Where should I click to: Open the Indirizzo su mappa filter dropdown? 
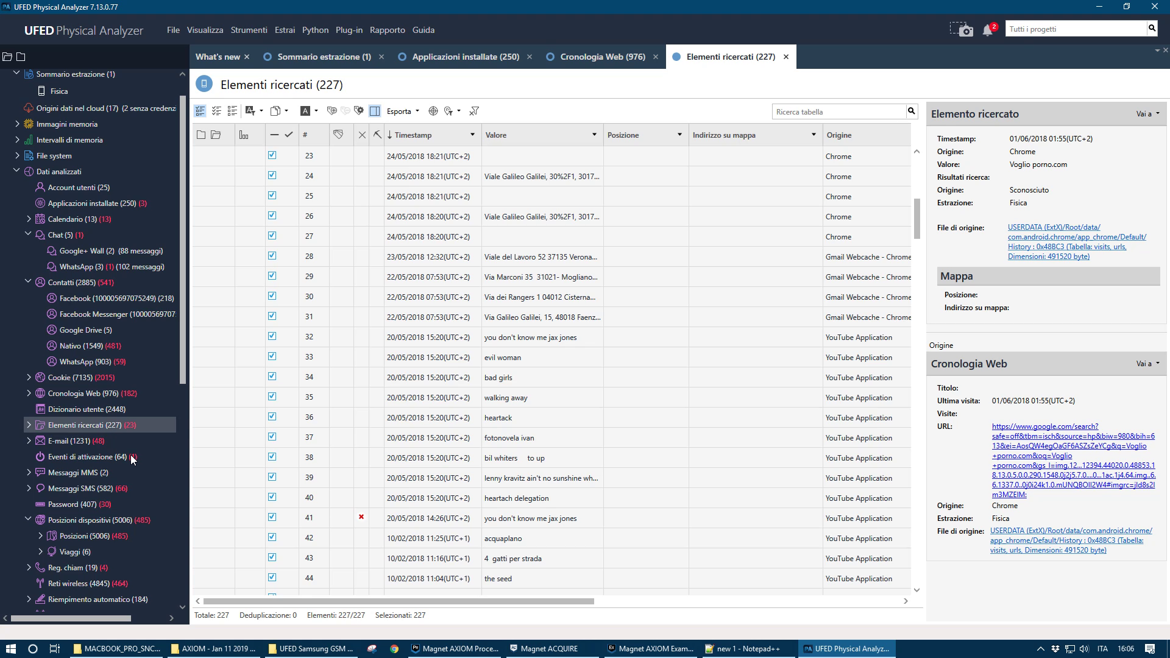(x=814, y=135)
